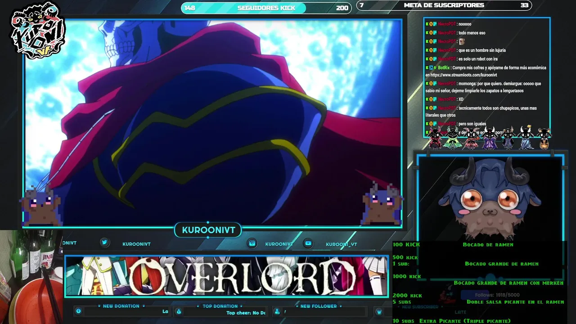Click '2000 kick' reward tier

pos(407,296)
